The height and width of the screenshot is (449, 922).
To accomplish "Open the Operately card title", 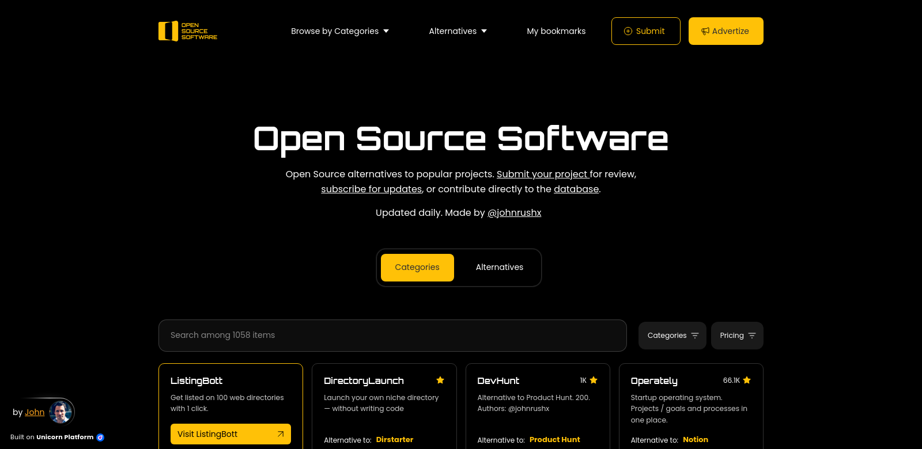I will (654, 380).
